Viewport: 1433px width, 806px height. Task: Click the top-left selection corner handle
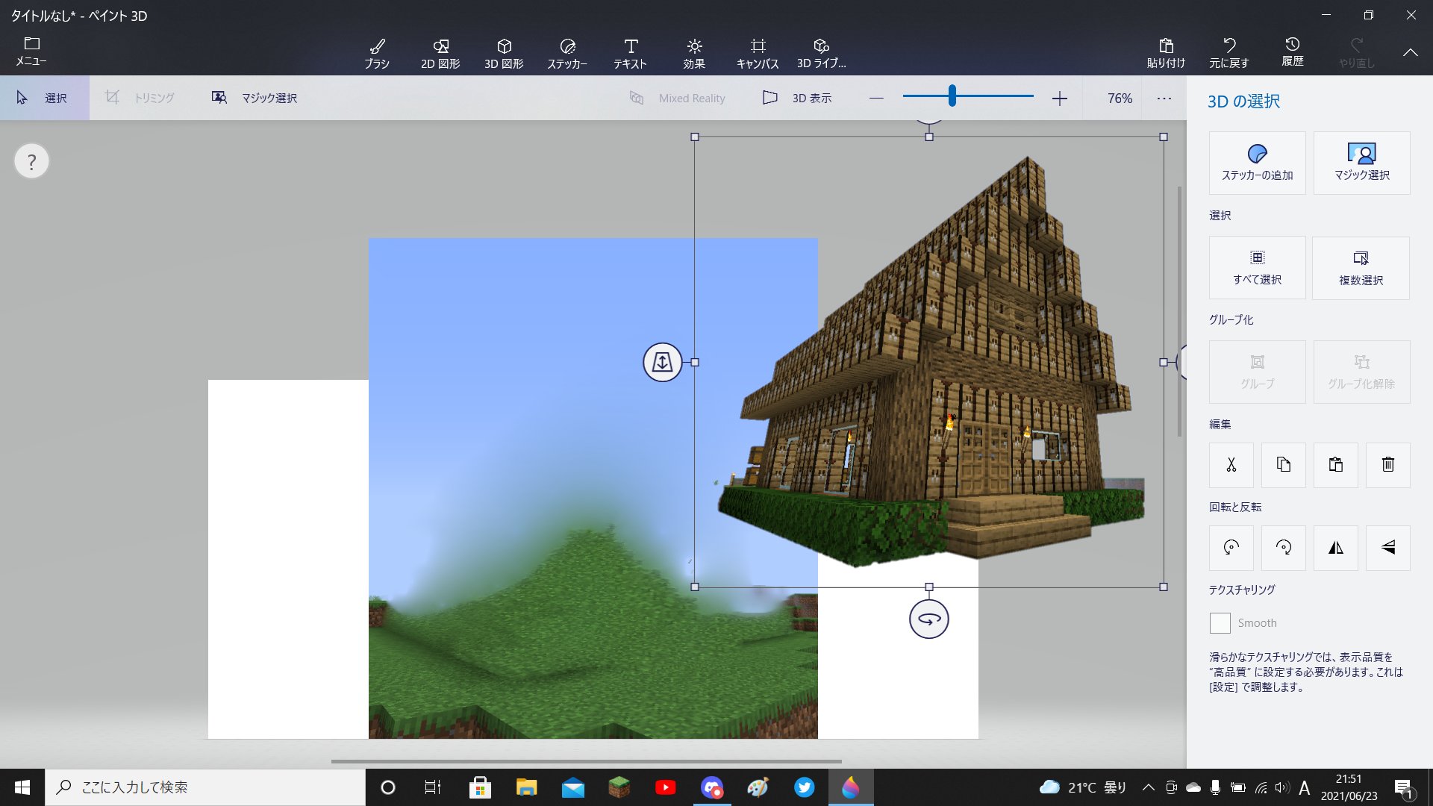coord(695,137)
